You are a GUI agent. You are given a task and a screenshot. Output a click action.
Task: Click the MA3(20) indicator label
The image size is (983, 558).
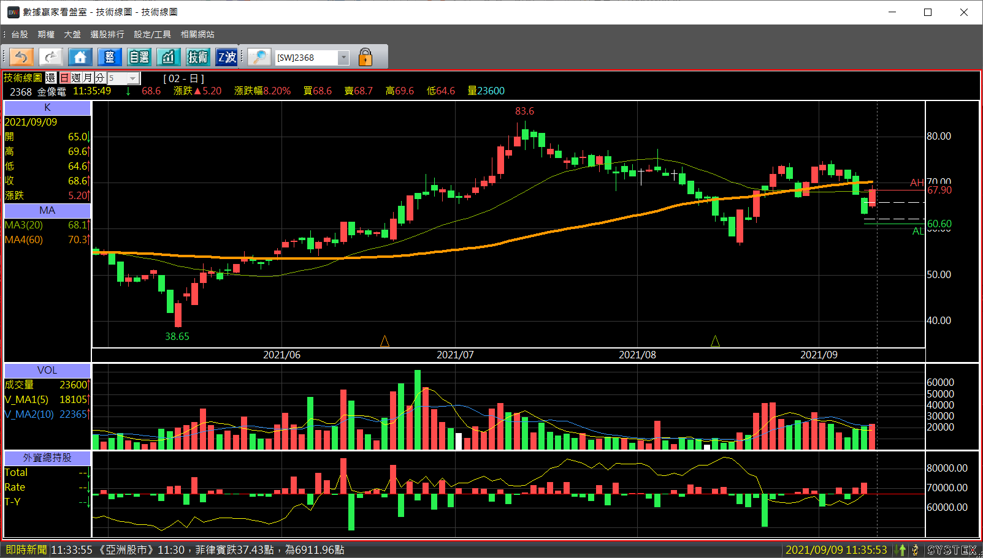[24, 225]
